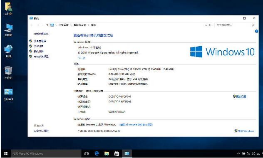Select the This PC (此电脑) desktop icon
This screenshot has width=263, height=158.
pos(8,30)
